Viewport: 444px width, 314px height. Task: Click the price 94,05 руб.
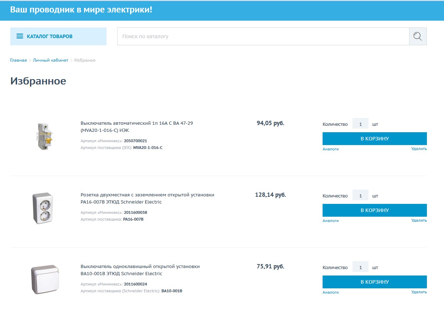coord(271,123)
